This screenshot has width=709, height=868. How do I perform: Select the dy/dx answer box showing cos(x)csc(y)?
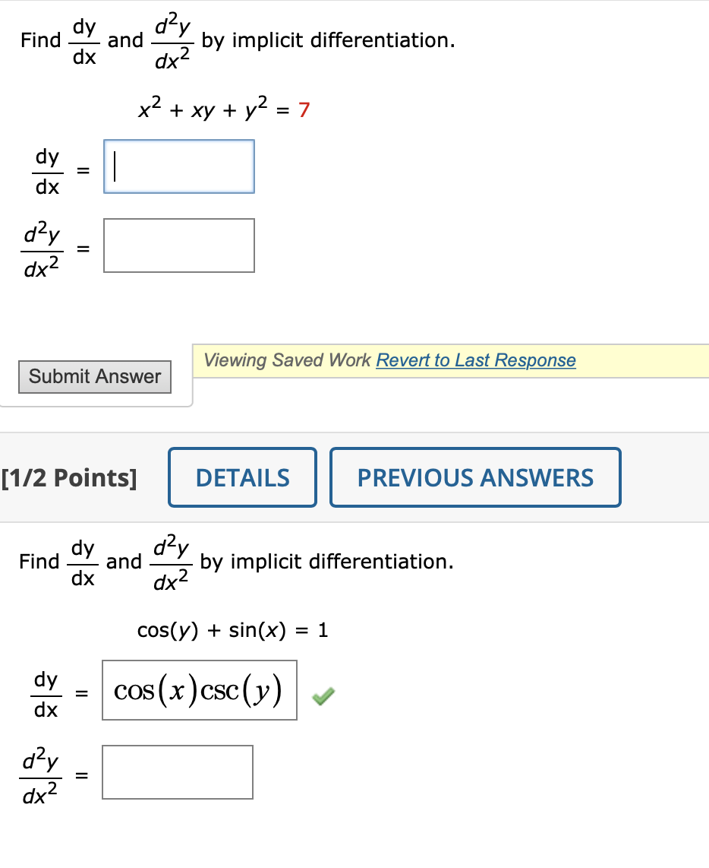[199, 689]
